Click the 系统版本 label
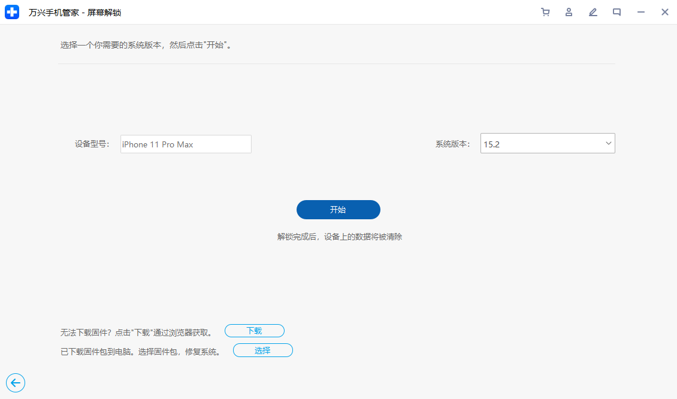 pos(452,143)
